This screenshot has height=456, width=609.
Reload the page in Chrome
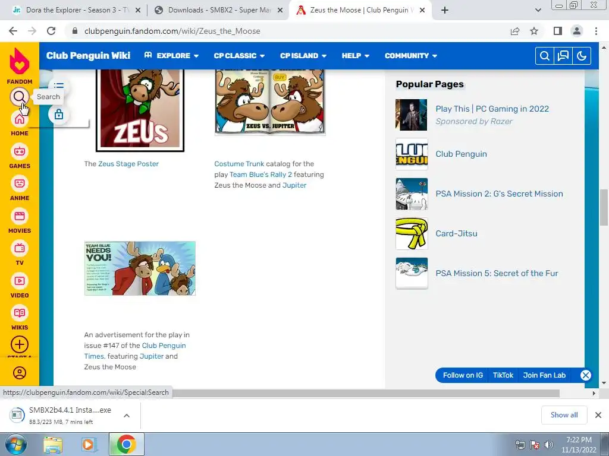tap(51, 31)
